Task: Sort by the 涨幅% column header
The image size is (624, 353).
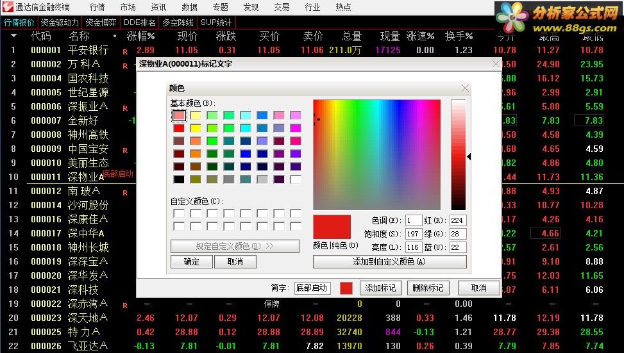Action: (140, 36)
